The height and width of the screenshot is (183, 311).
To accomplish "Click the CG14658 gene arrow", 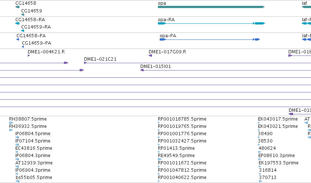I will point(18,7).
